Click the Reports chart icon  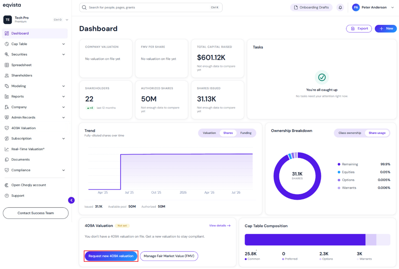coord(7,96)
